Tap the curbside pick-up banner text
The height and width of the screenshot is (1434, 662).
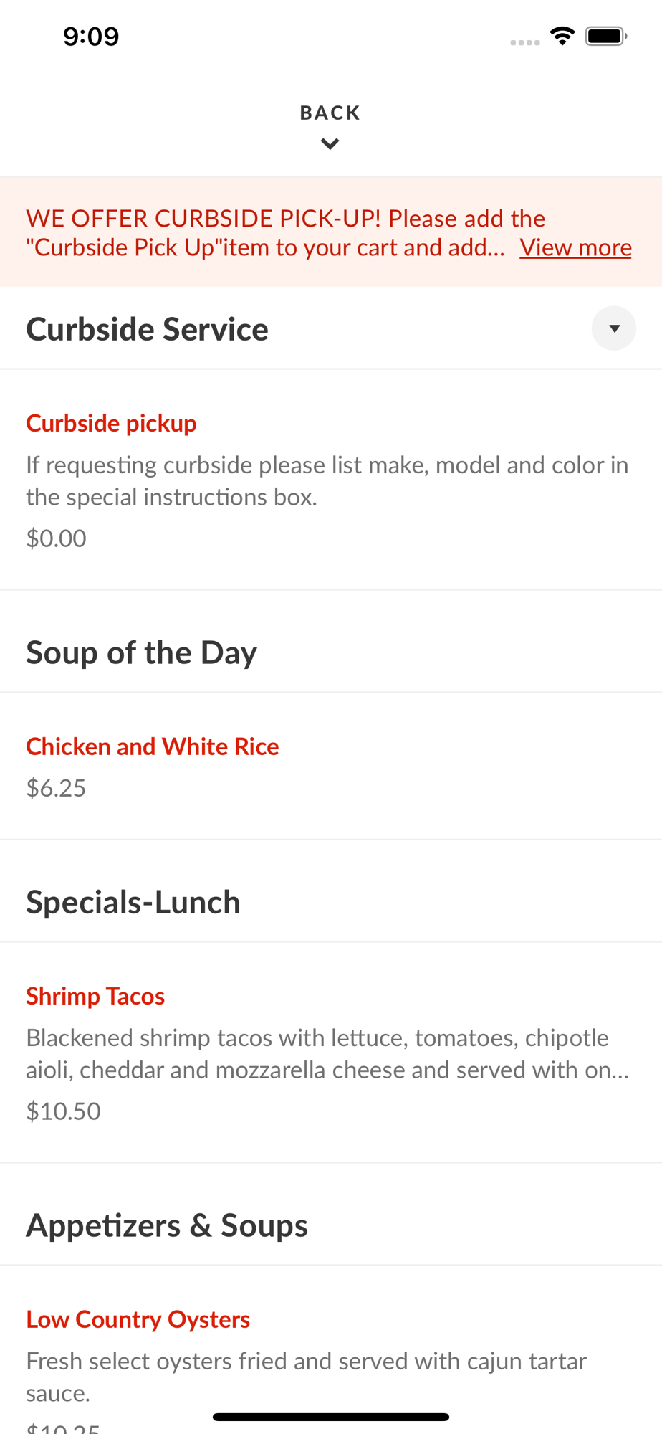tap(266, 232)
